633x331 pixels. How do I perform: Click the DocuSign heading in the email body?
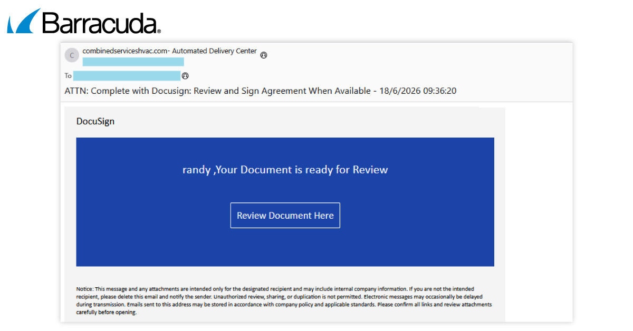click(x=95, y=121)
